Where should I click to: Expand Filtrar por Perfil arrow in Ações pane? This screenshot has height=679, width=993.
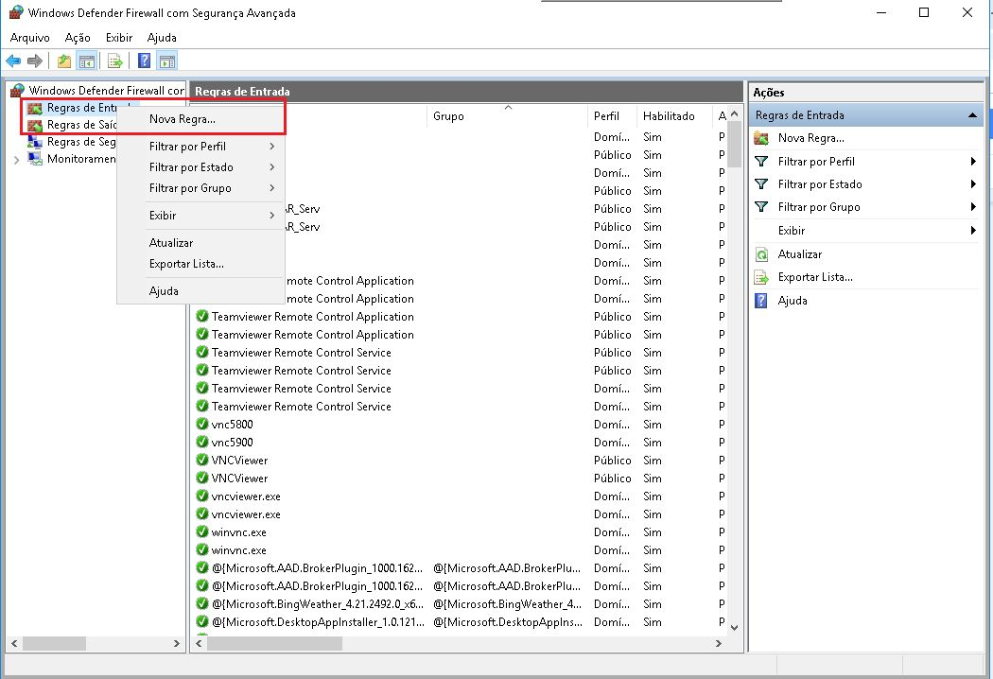(973, 162)
